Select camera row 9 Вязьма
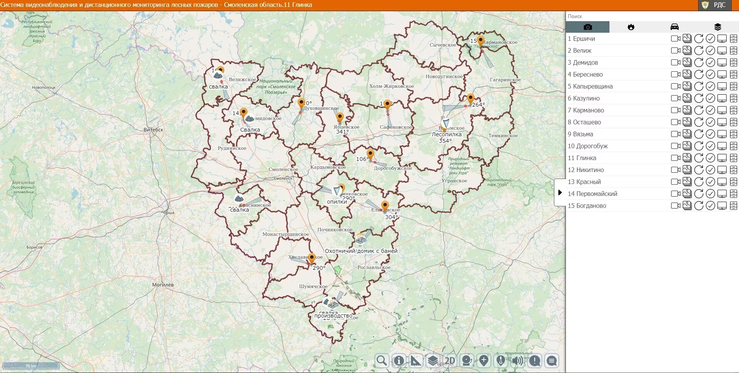This screenshot has width=739, height=373. [x=652, y=134]
